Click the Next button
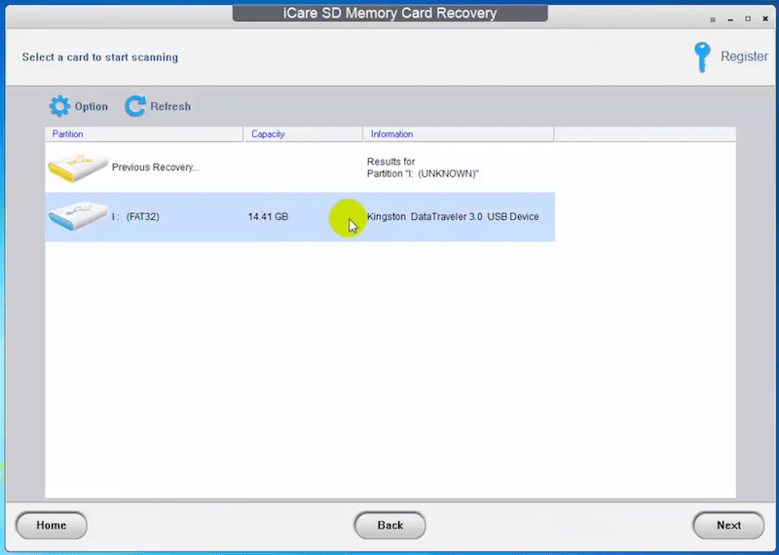 pyautogui.click(x=728, y=525)
